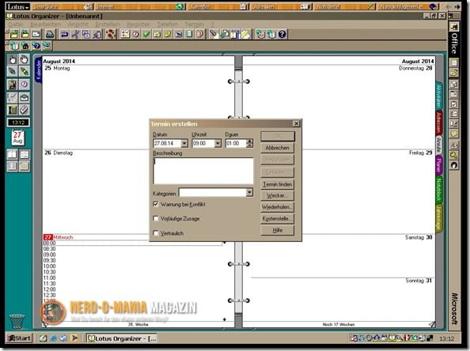This screenshot has width=470, height=351.
Task: Open the Lotus SmartCenter menu button
Action: [x=18, y=6]
